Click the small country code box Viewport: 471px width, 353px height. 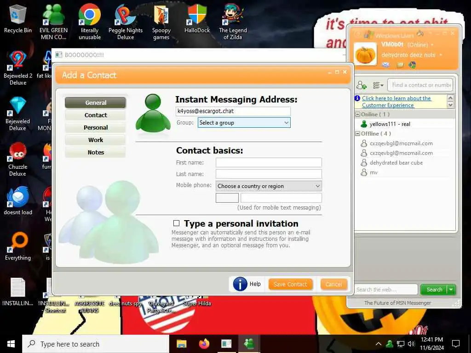point(227,198)
